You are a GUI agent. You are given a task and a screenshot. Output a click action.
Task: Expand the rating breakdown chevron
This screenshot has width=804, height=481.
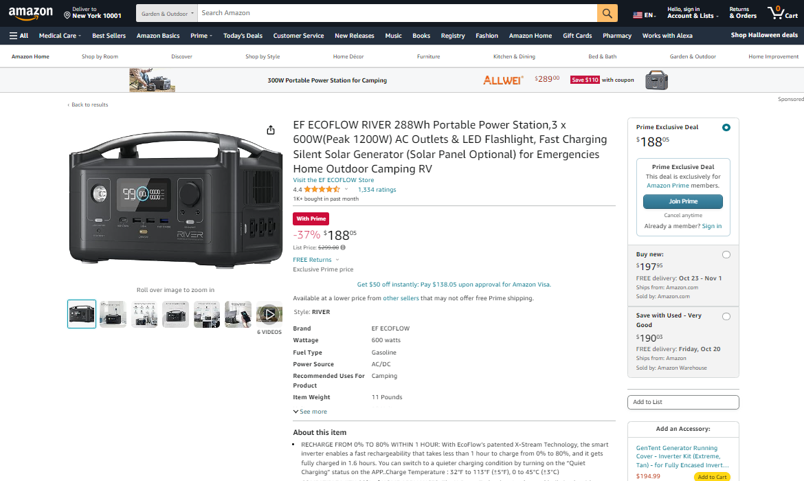(x=346, y=189)
